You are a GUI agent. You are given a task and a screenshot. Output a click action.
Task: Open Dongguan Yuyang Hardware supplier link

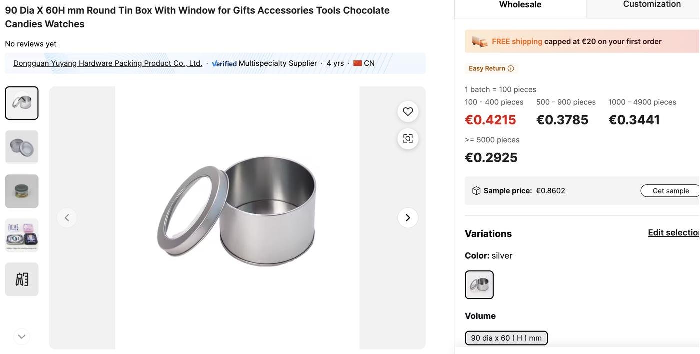[108, 63]
